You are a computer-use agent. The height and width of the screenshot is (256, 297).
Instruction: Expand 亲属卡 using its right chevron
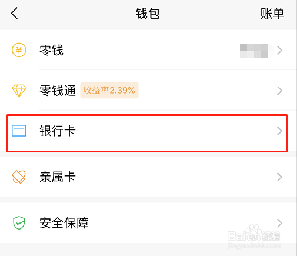pos(280,177)
